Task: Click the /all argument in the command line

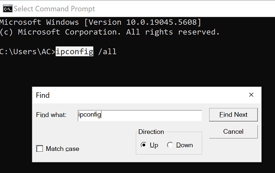Action: 107,52
